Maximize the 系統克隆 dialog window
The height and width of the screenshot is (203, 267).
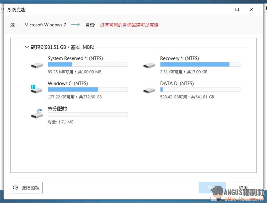237,10
